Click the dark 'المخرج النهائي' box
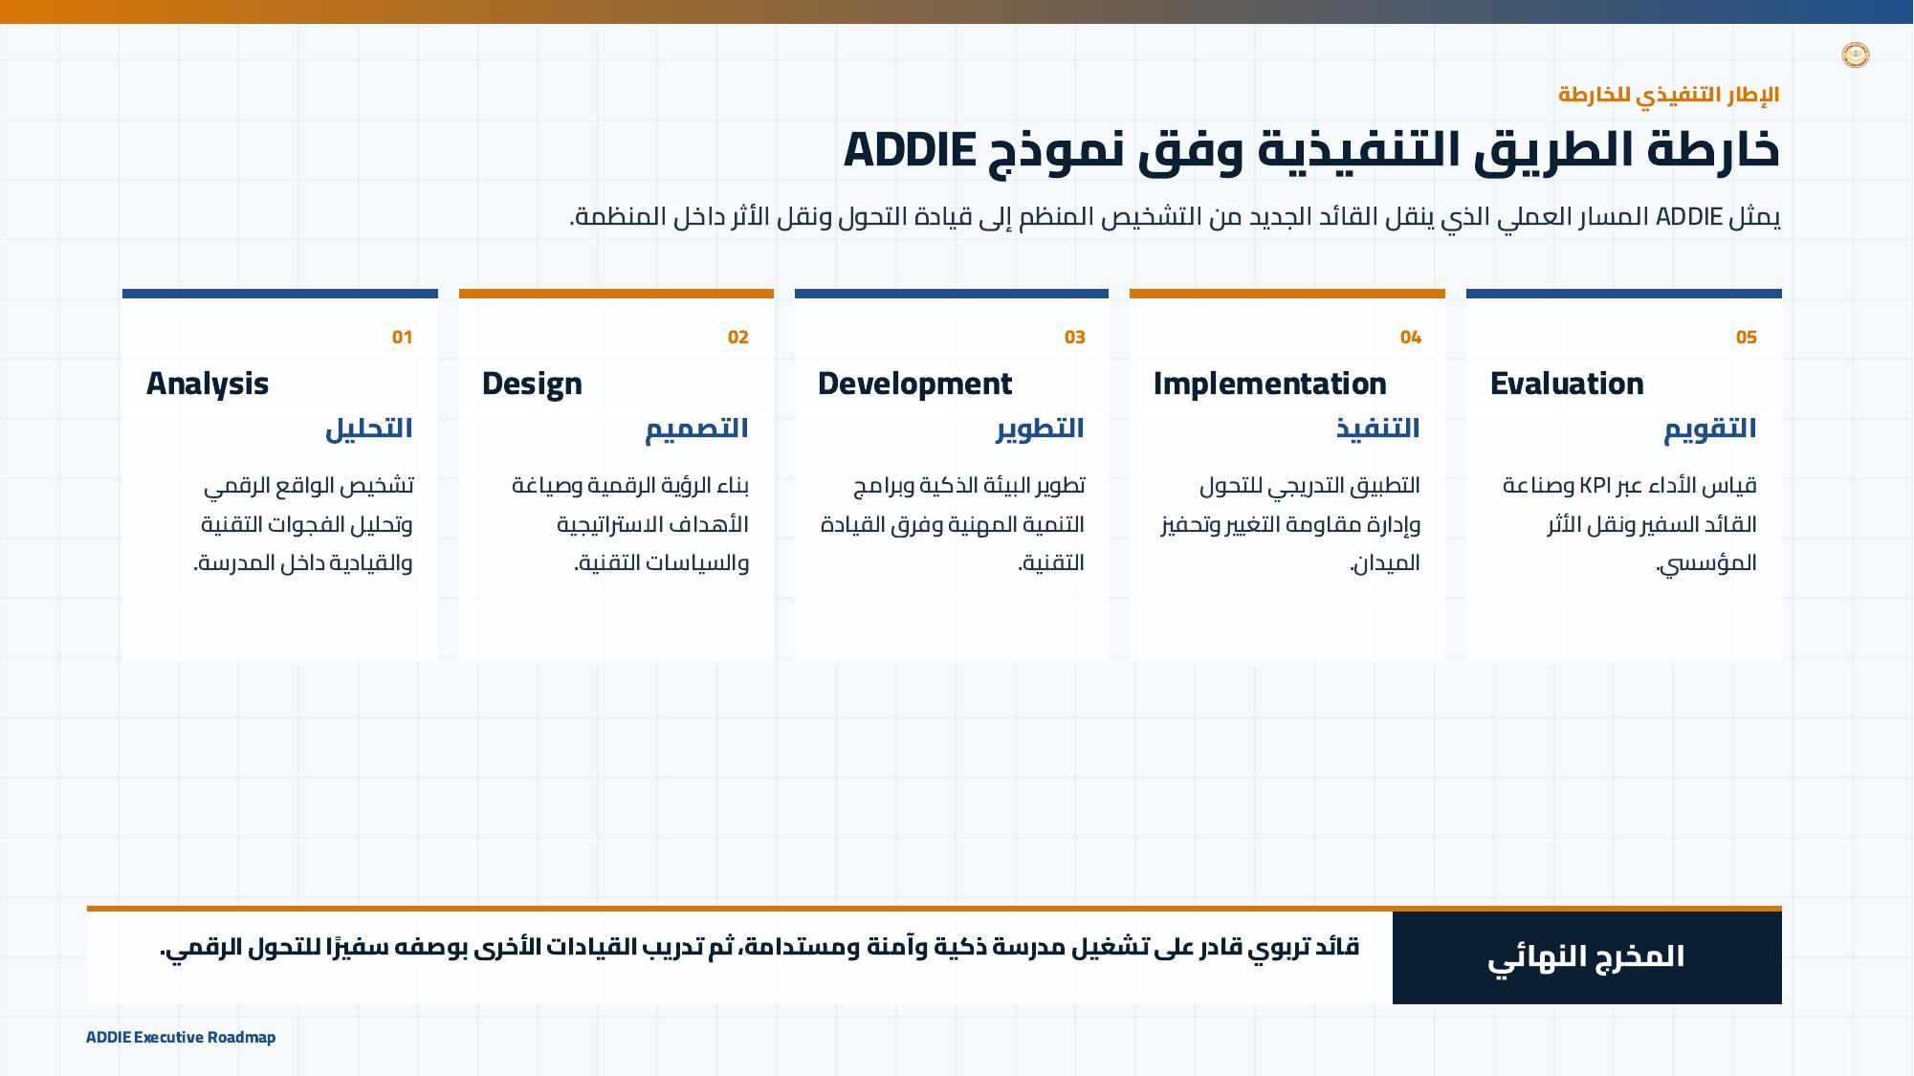1914x1076 pixels. coord(1587,957)
